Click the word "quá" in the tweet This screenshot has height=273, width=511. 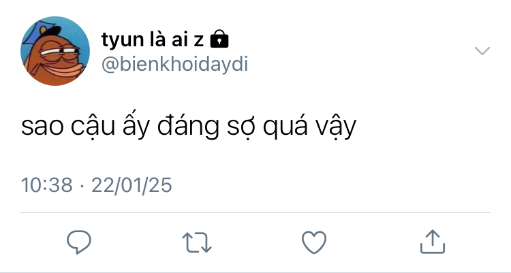click(x=285, y=127)
